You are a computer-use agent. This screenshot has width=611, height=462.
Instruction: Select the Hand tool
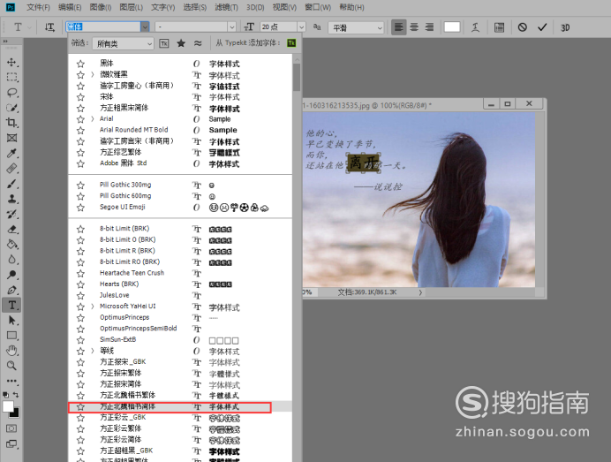coord(11,351)
